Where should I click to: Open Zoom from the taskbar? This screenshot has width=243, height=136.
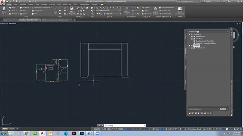(98, 133)
